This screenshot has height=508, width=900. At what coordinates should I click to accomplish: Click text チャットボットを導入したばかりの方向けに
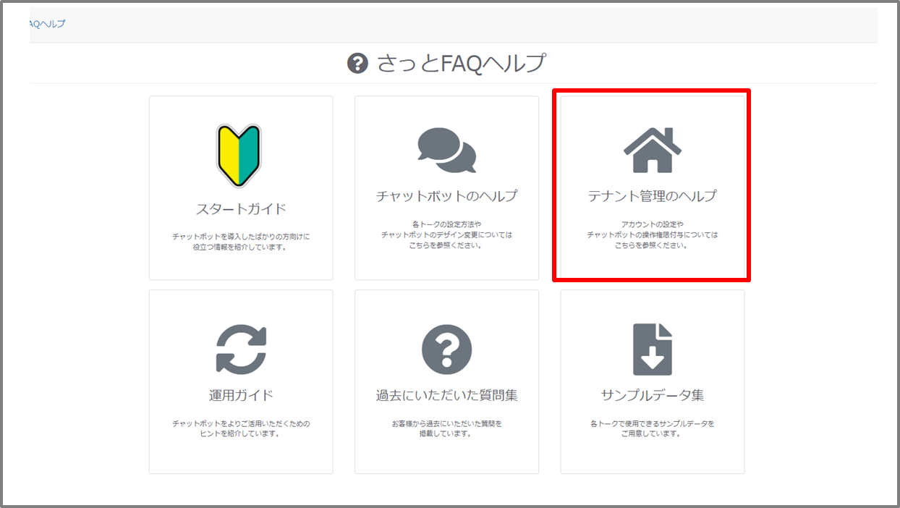pyautogui.click(x=241, y=237)
